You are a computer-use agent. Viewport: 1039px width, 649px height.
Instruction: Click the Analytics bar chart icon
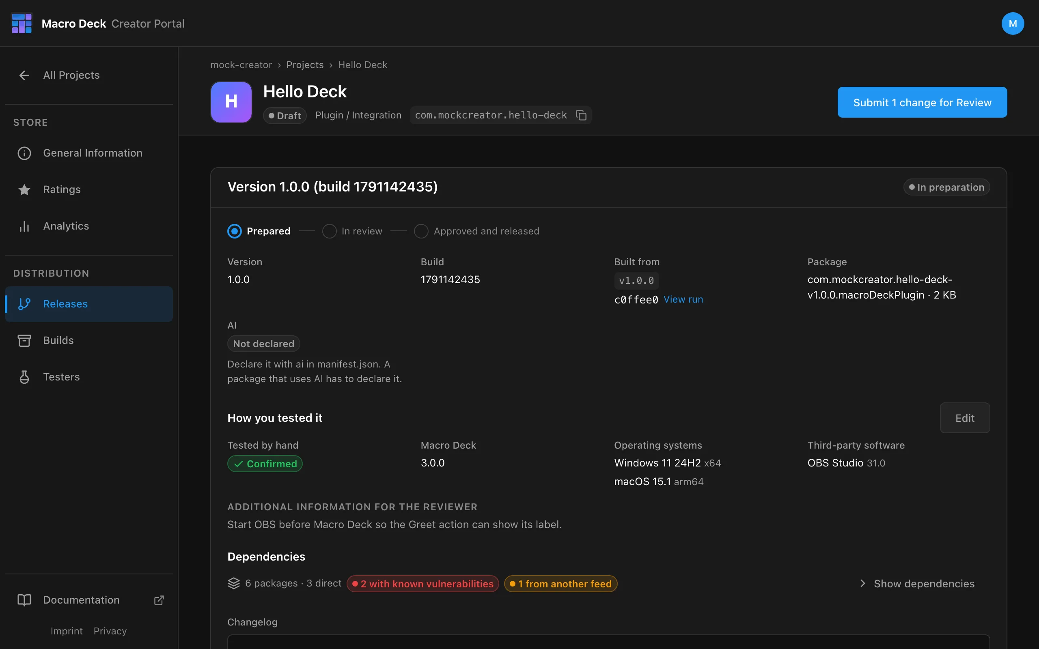point(24,226)
